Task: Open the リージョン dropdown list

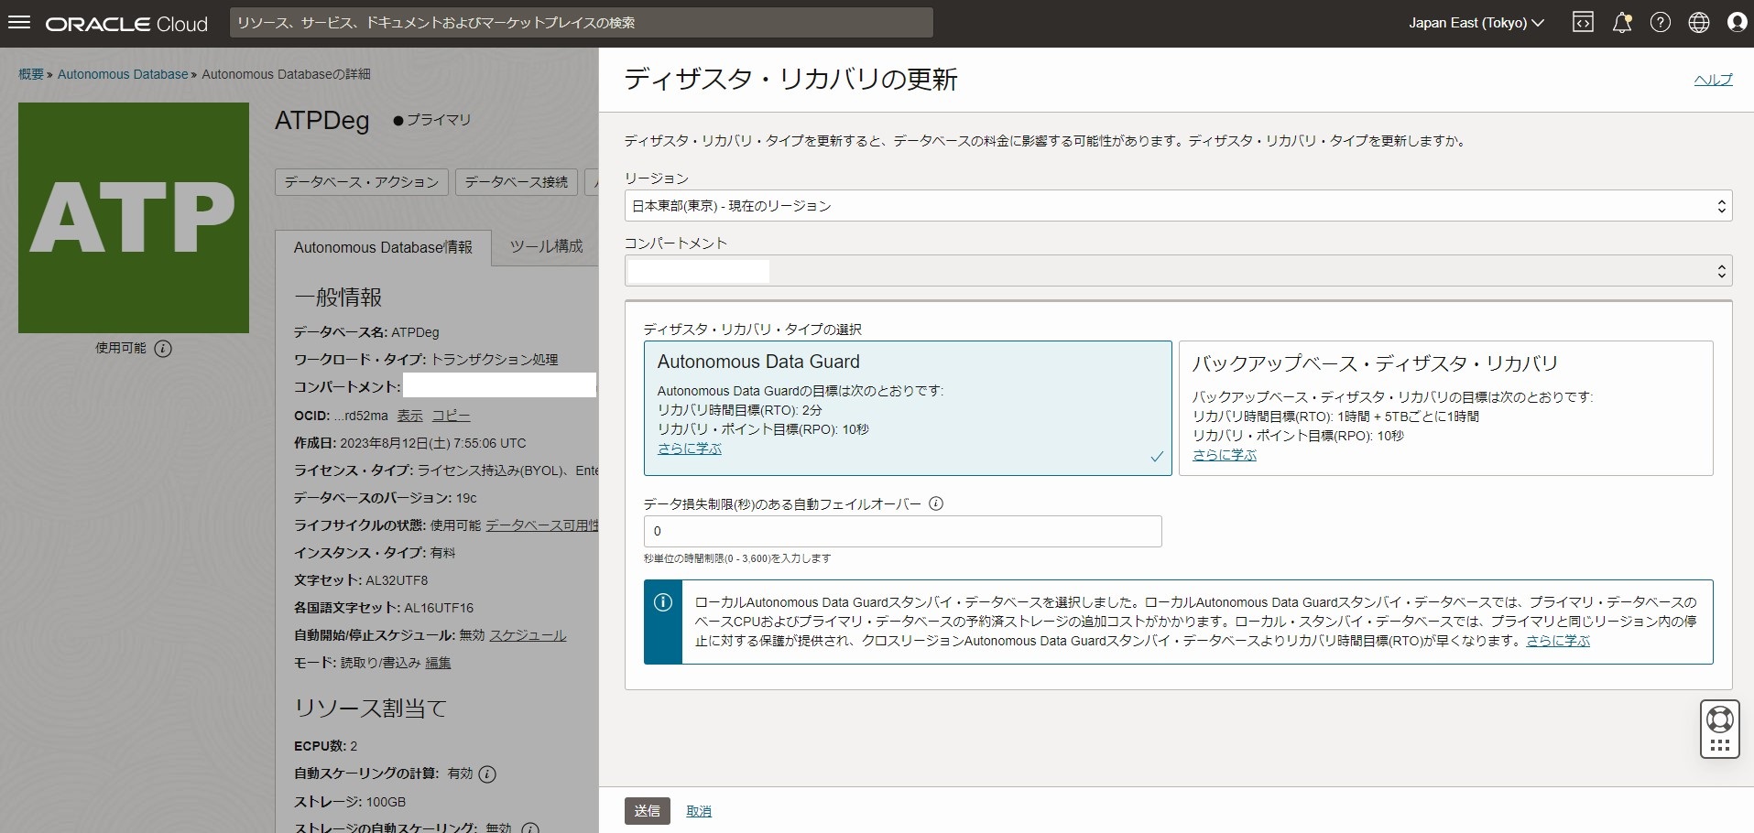Action: pos(1177,206)
